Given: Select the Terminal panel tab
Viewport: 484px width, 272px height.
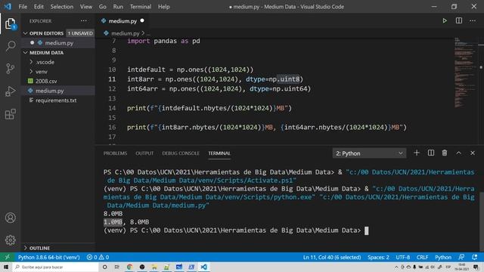Looking at the screenshot, I should click(219, 153).
